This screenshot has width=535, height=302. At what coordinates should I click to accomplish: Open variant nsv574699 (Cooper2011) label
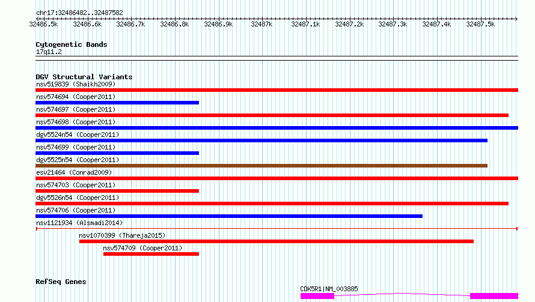click(x=76, y=147)
